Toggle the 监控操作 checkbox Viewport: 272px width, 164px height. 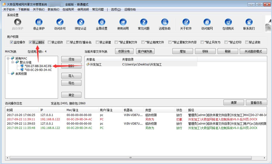11,42
